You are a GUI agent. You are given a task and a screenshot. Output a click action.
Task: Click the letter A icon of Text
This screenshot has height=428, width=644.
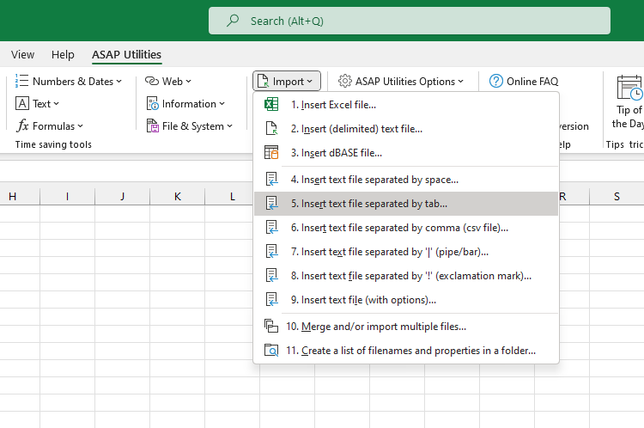22,103
